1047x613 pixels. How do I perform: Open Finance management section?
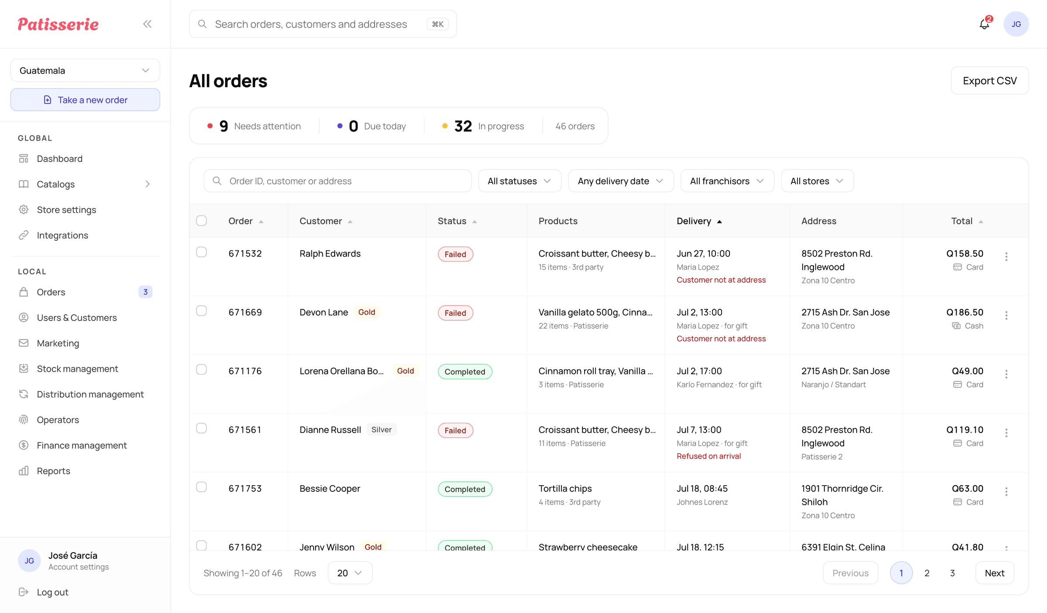coord(85,445)
